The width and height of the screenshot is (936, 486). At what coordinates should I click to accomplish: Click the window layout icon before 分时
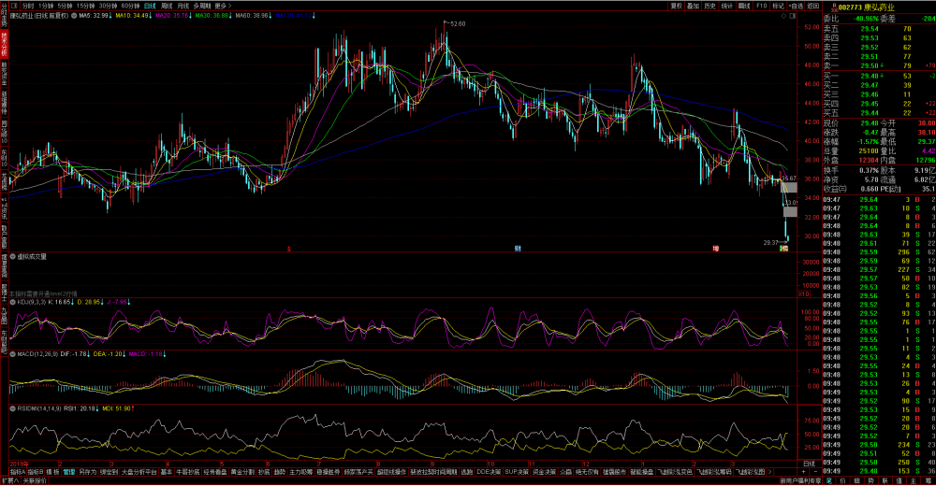(14, 6)
